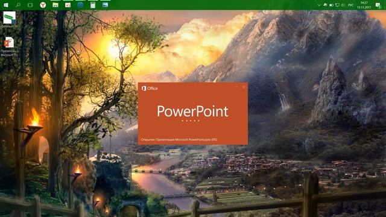This screenshot has height=217, width=386.
Task: Open Task View from taskbar
Action: pos(30,5)
